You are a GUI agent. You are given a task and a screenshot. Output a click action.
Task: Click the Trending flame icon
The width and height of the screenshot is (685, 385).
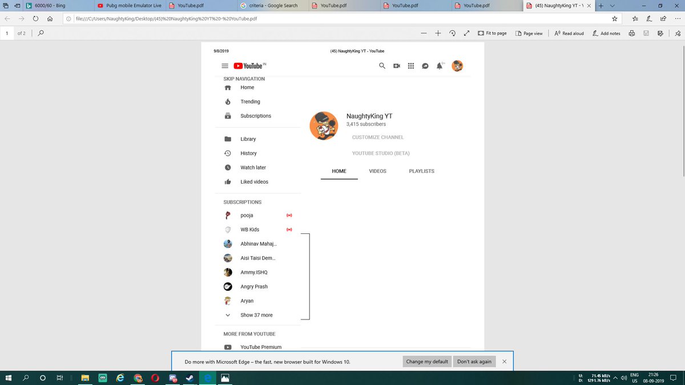pos(227,102)
